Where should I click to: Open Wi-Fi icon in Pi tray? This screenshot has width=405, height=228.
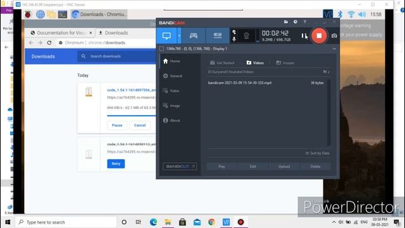pyautogui.click(x=351, y=14)
